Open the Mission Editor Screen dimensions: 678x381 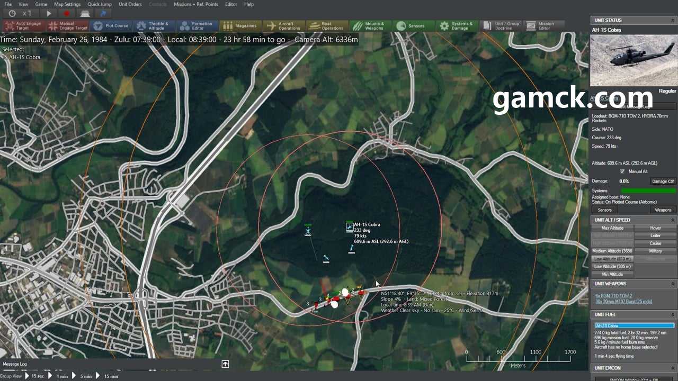pyautogui.click(x=544, y=25)
